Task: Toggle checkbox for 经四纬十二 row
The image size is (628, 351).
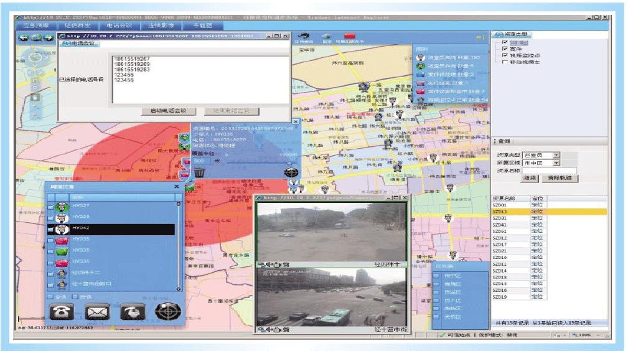Action: pyautogui.click(x=50, y=274)
